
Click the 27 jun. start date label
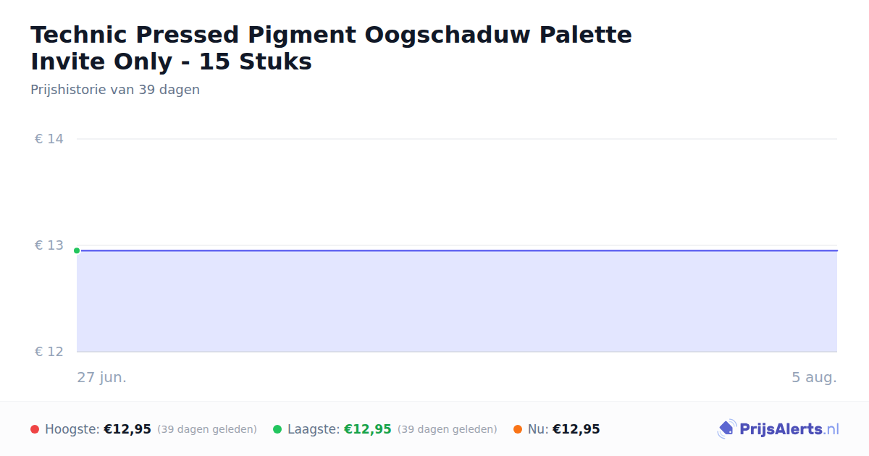pyautogui.click(x=102, y=377)
